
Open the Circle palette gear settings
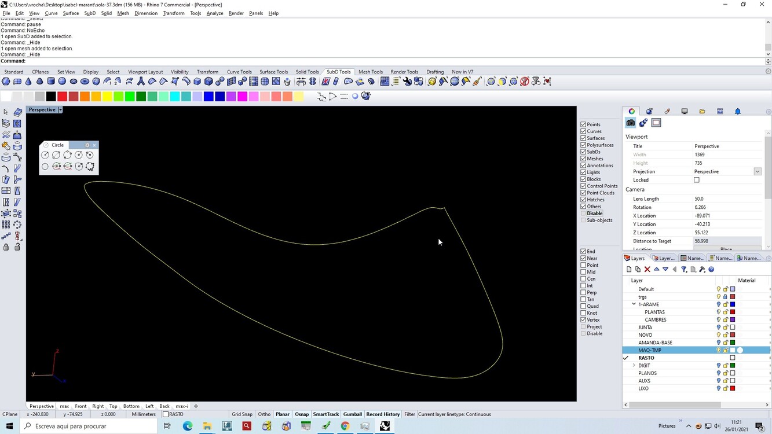click(x=87, y=145)
